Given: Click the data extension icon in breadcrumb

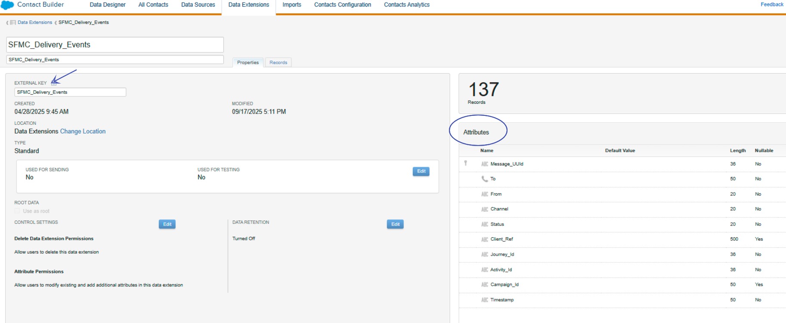Looking at the screenshot, I should point(13,22).
